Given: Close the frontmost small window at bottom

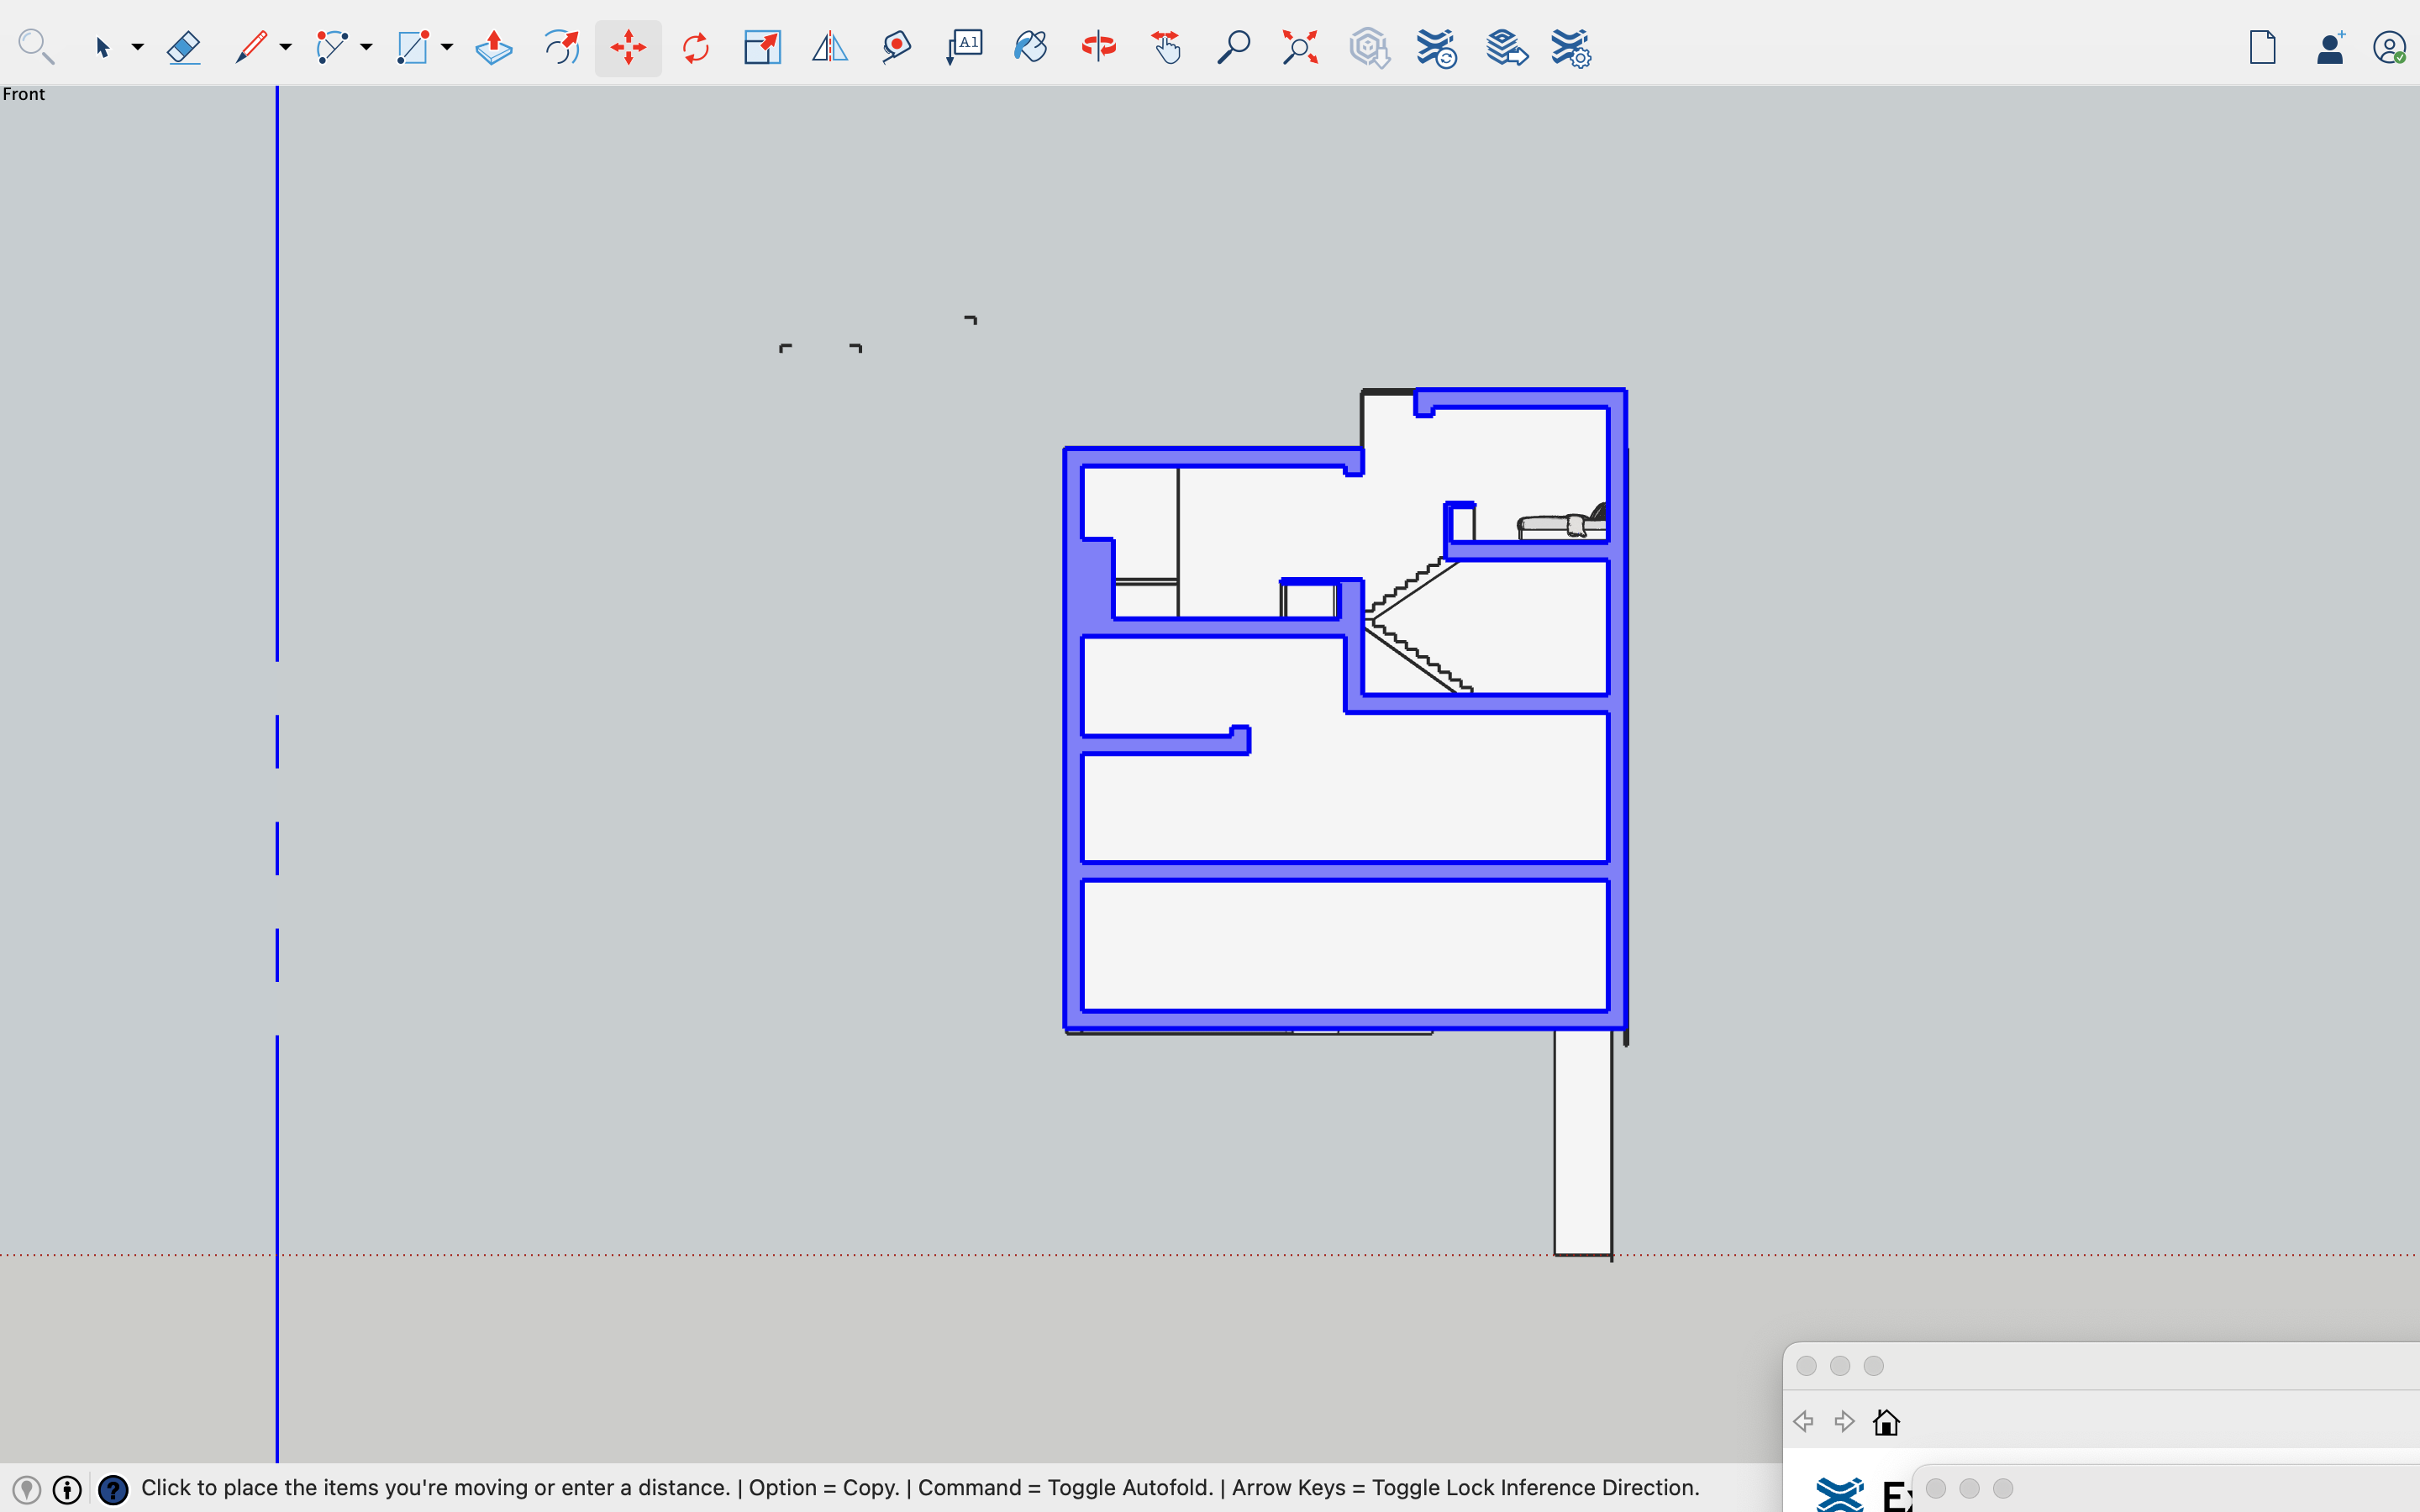Looking at the screenshot, I should (1936, 1488).
